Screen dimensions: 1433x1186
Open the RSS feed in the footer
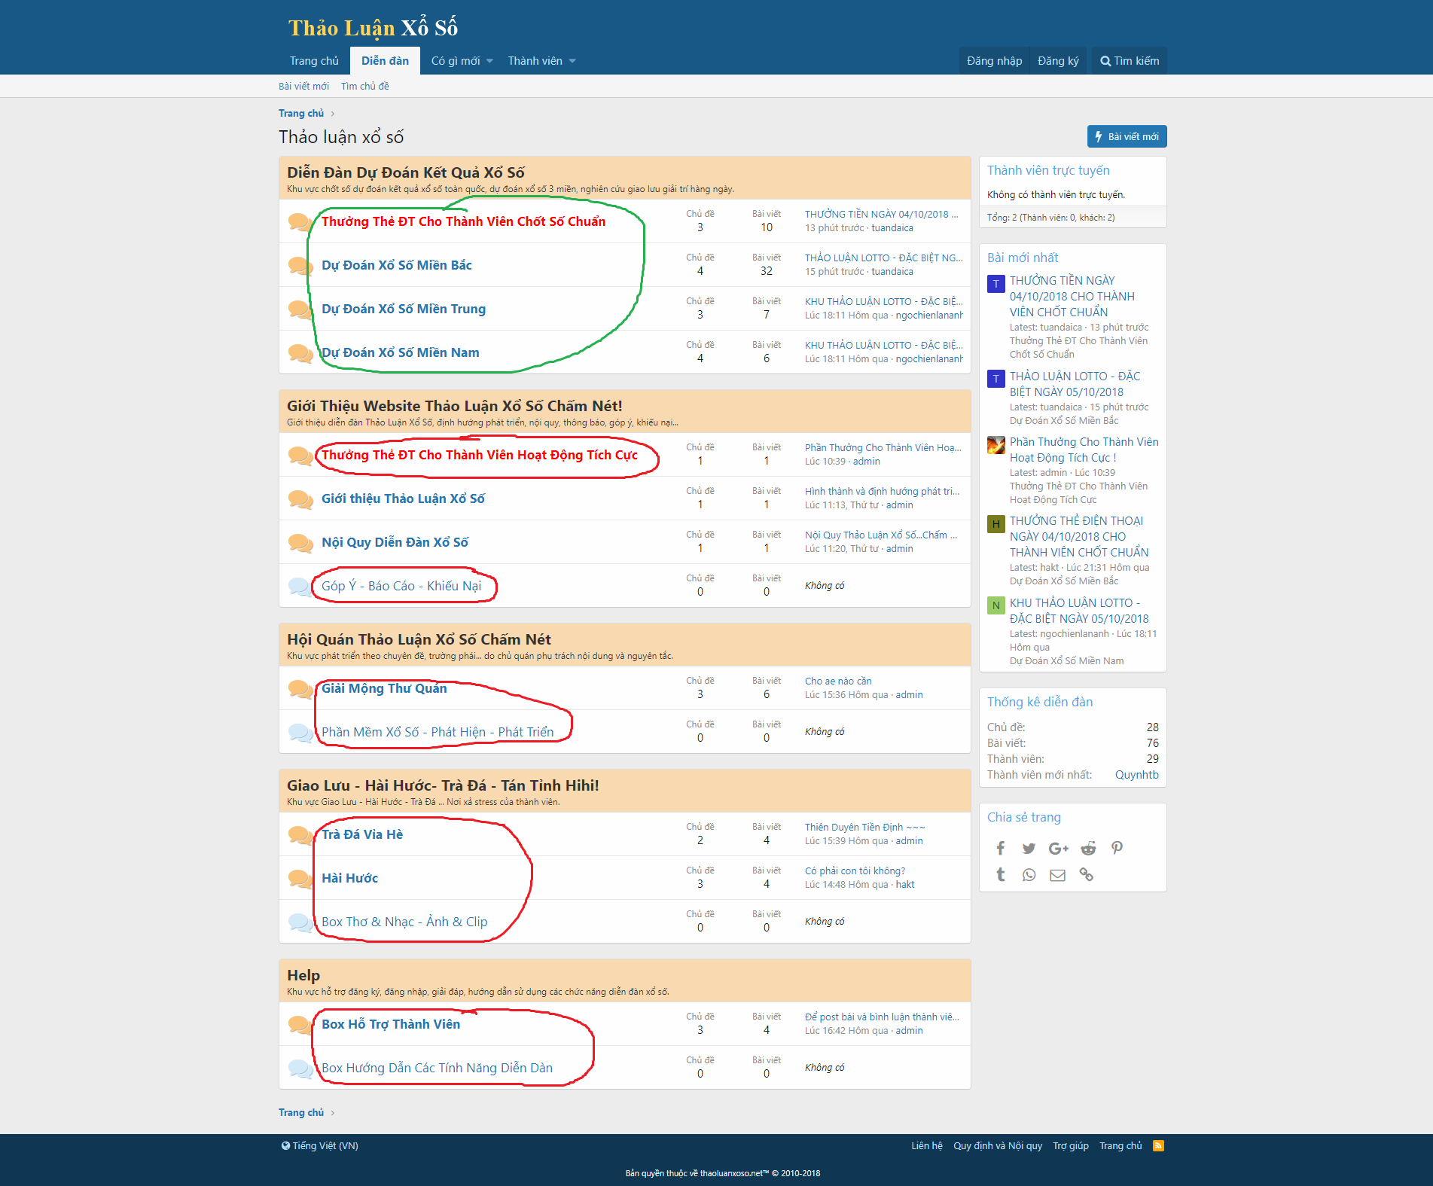point(1157,1145)
